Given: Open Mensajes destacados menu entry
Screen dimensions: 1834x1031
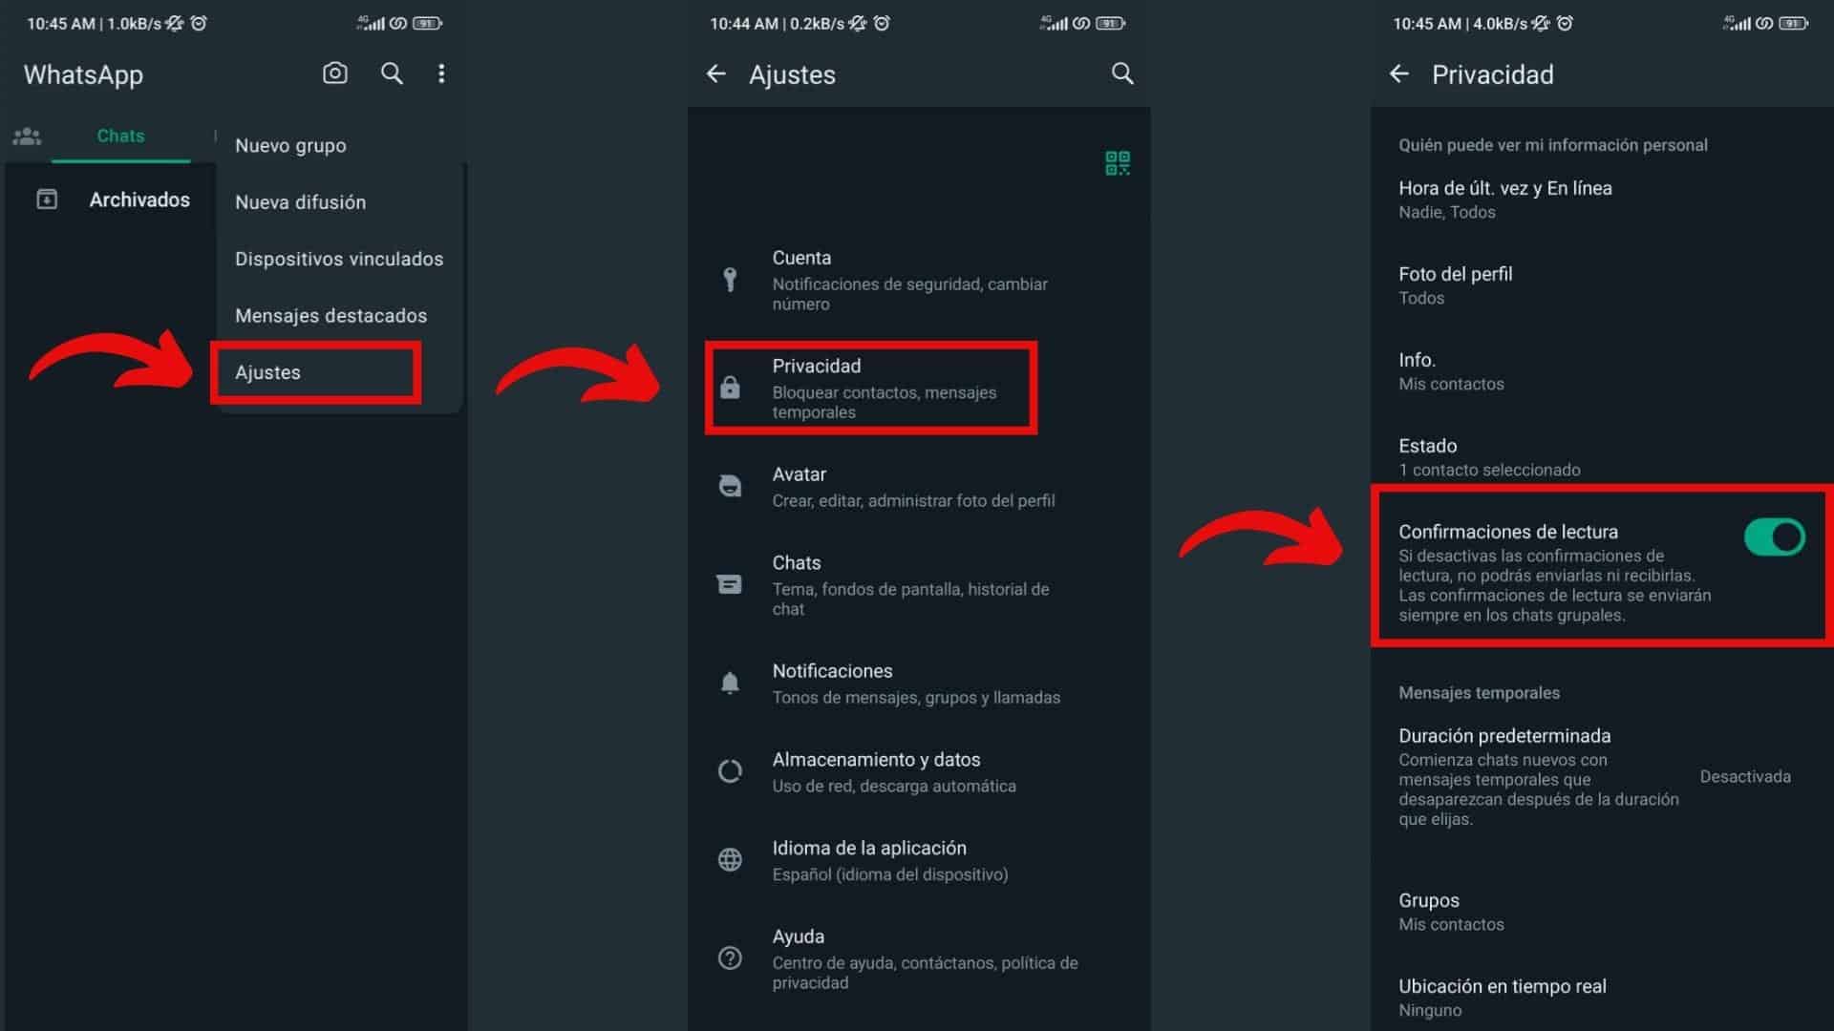Looking at the screenshot, I should coord(339,315).
